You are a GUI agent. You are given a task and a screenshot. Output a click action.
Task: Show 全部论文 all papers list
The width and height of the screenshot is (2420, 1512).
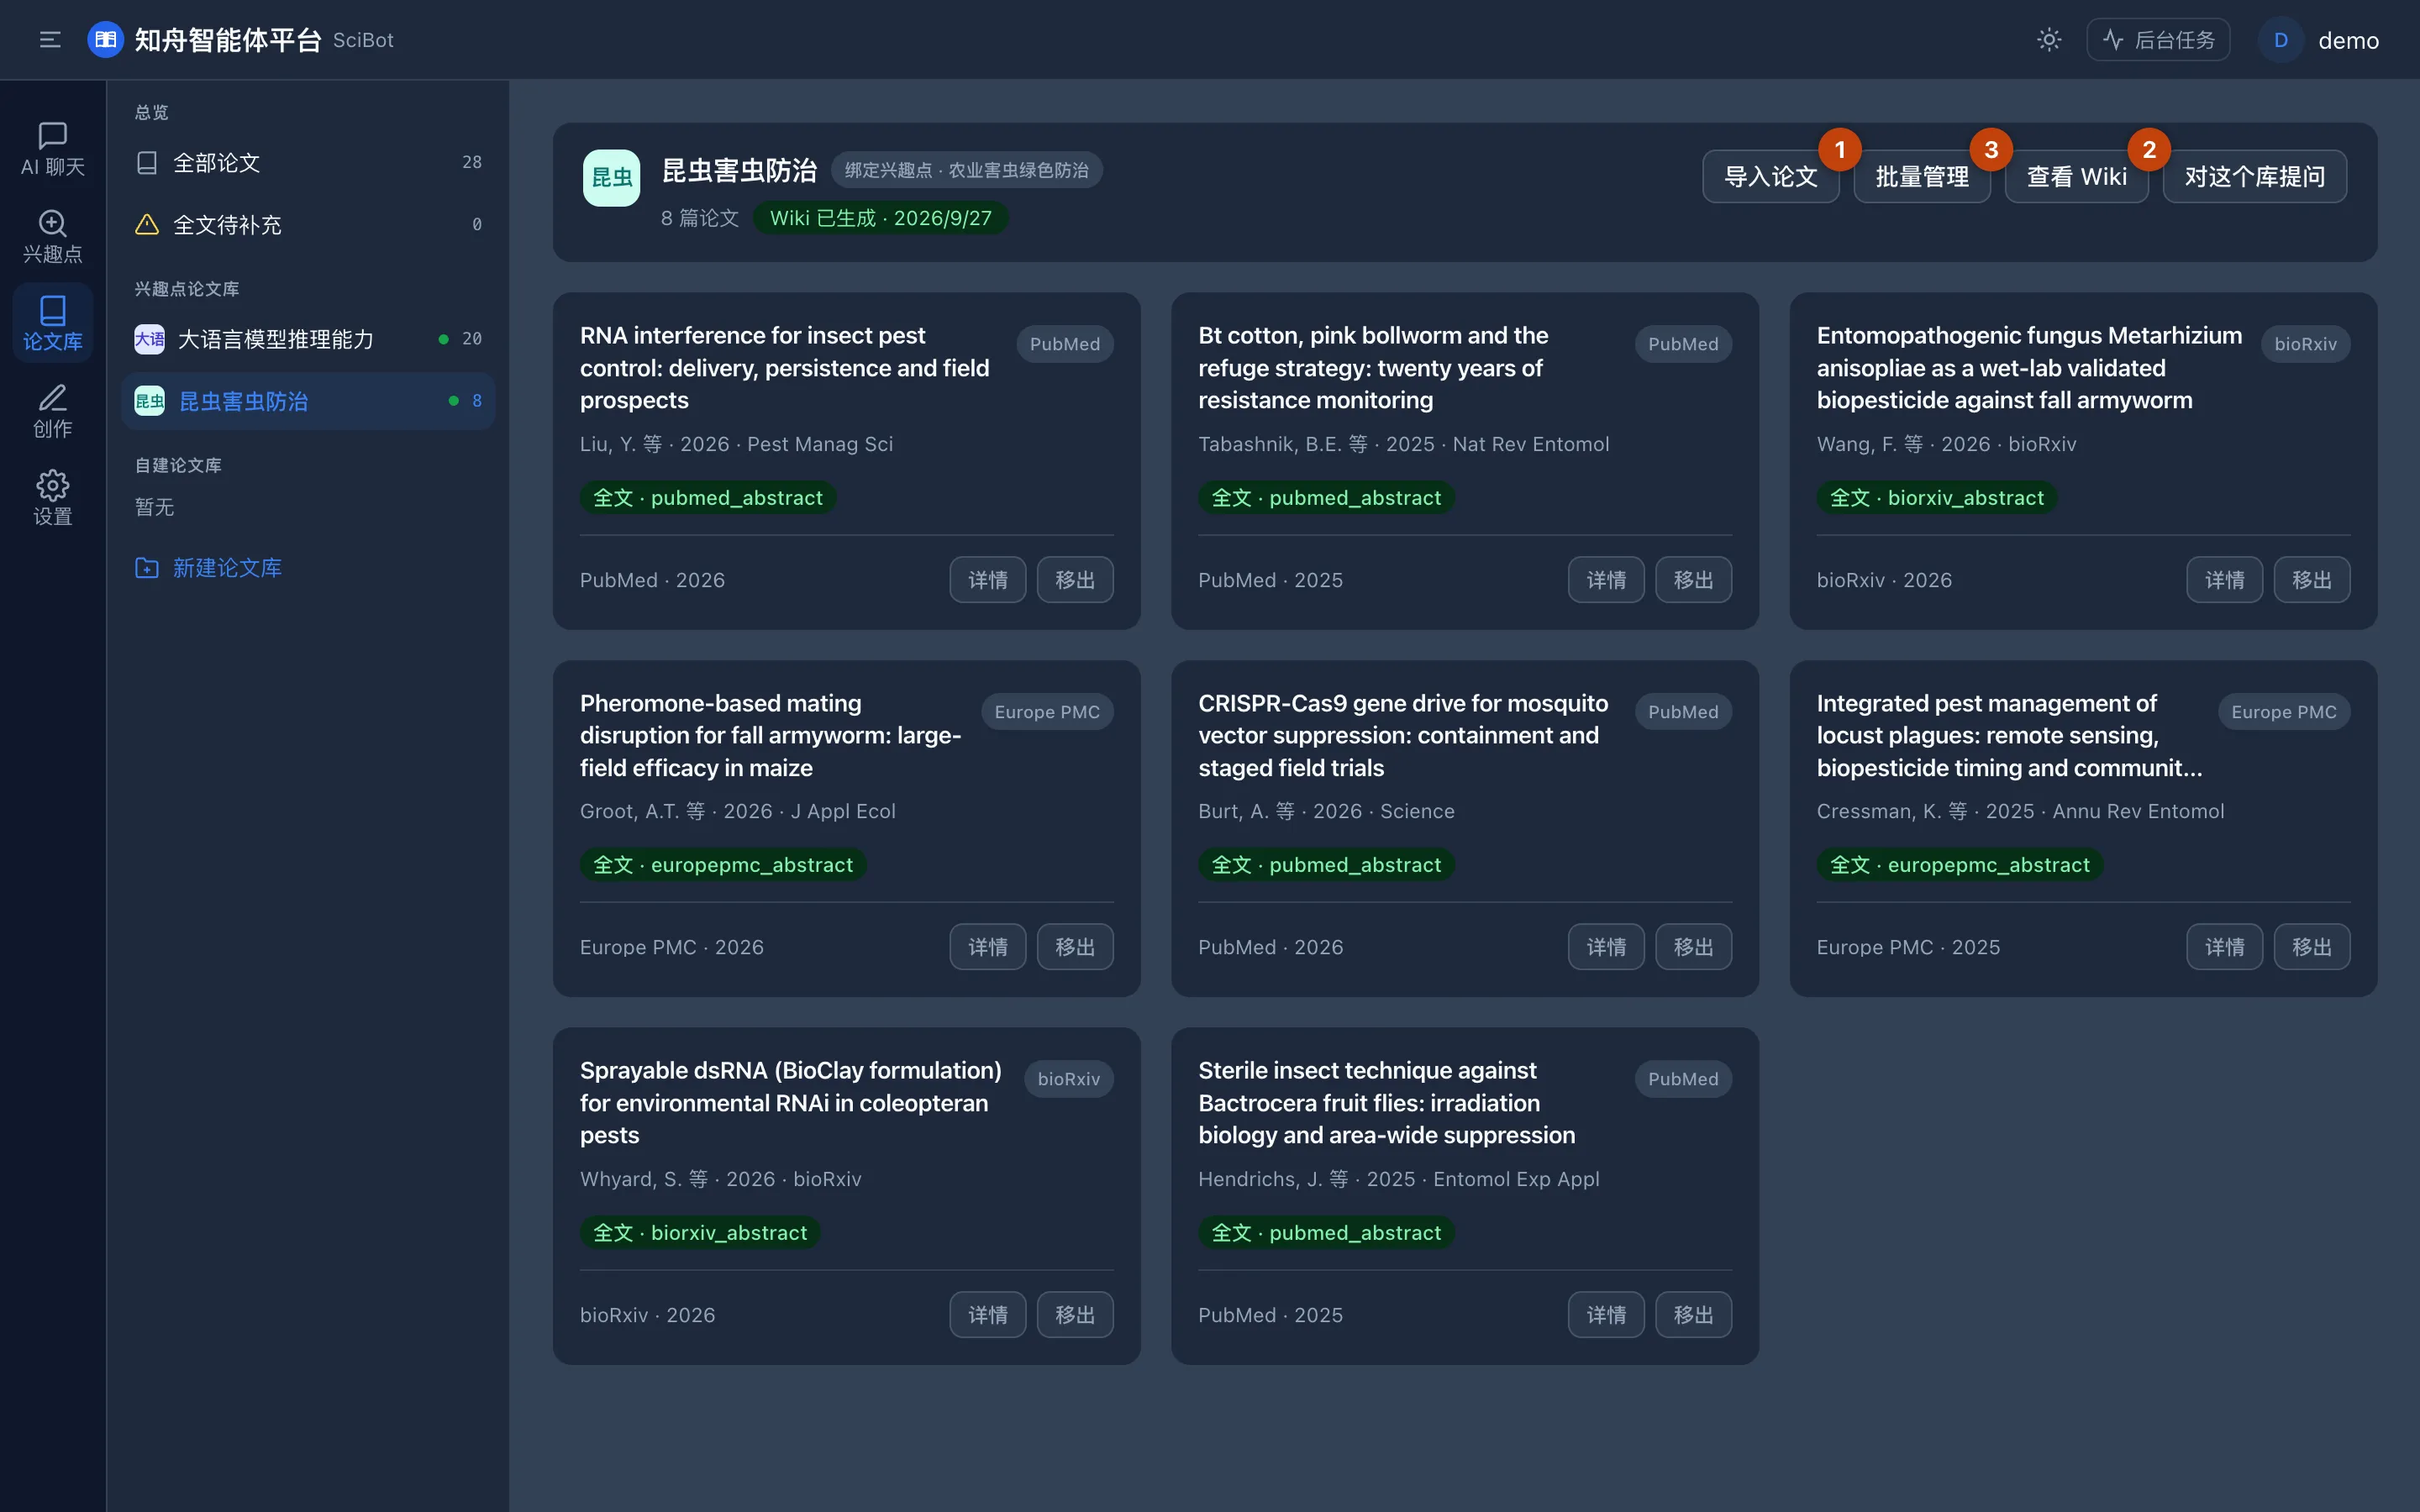pos(308,162)
